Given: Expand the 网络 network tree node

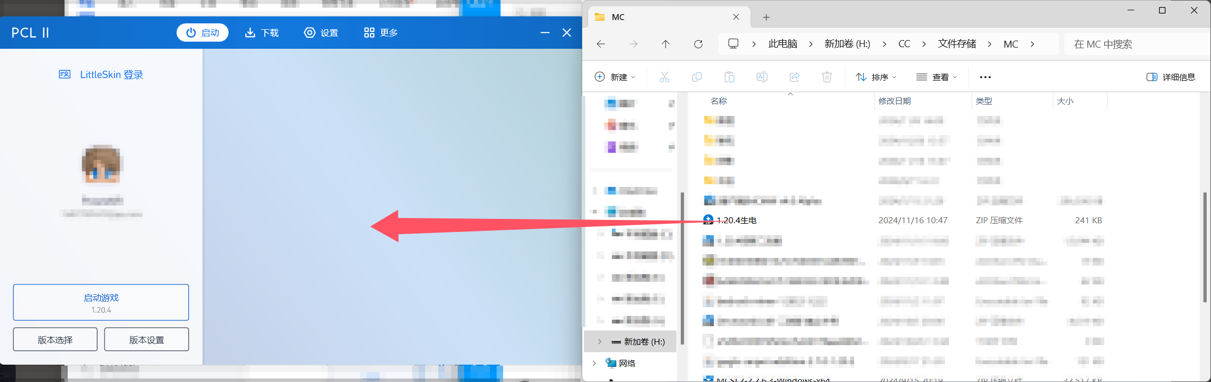Looking at the screenshot, I should (x=594, y=363).
